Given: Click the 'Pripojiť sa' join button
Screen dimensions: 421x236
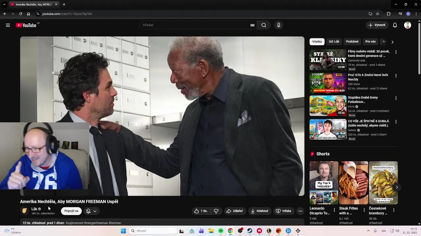Looking at the screenshot, I should pyautogui.click(x=71, y=211).
